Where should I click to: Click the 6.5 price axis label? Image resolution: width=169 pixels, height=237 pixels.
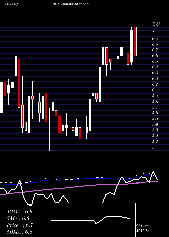155,61
